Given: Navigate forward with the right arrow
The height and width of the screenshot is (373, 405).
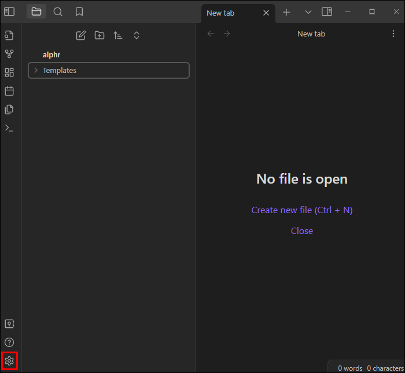Looking at the screenshot, I should (227, 34).
